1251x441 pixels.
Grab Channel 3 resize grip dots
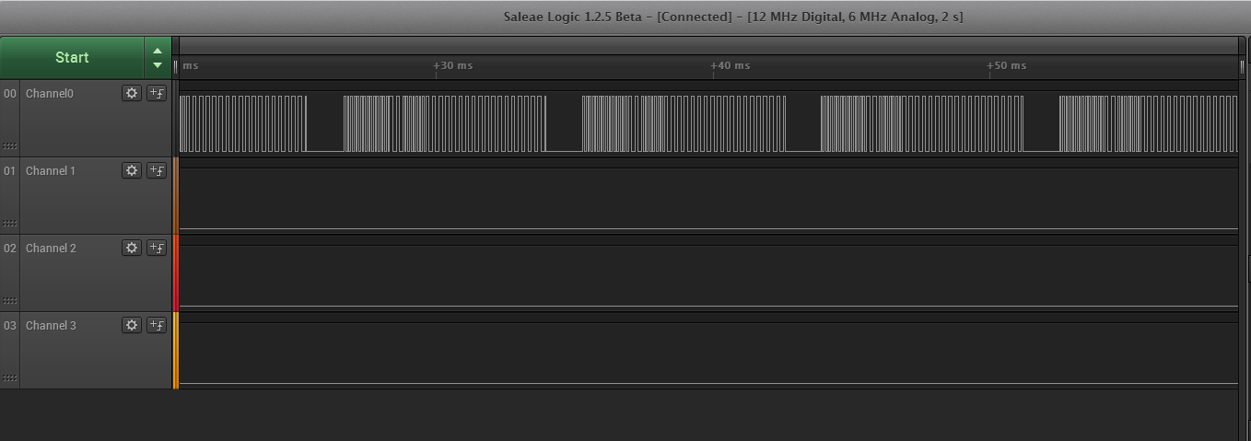point(10,377)
